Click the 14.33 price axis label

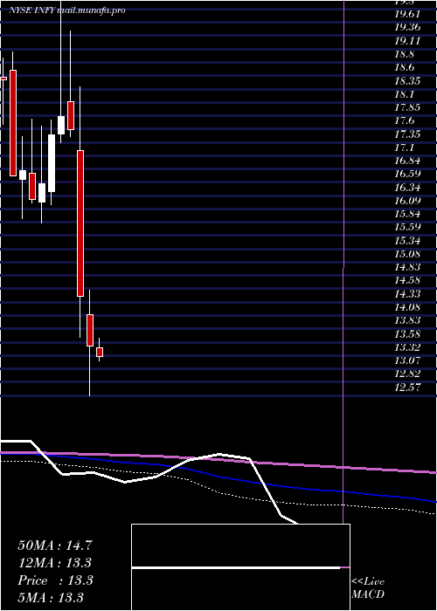pyautogui.click(x=407, y=294)
